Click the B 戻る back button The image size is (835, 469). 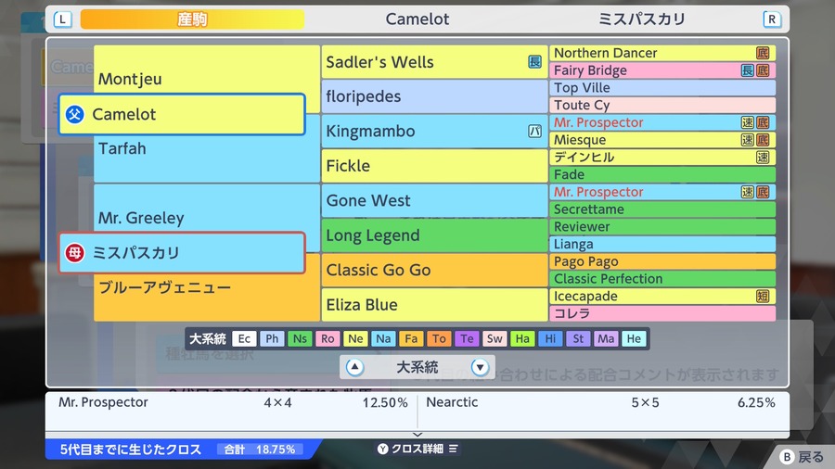802,457
